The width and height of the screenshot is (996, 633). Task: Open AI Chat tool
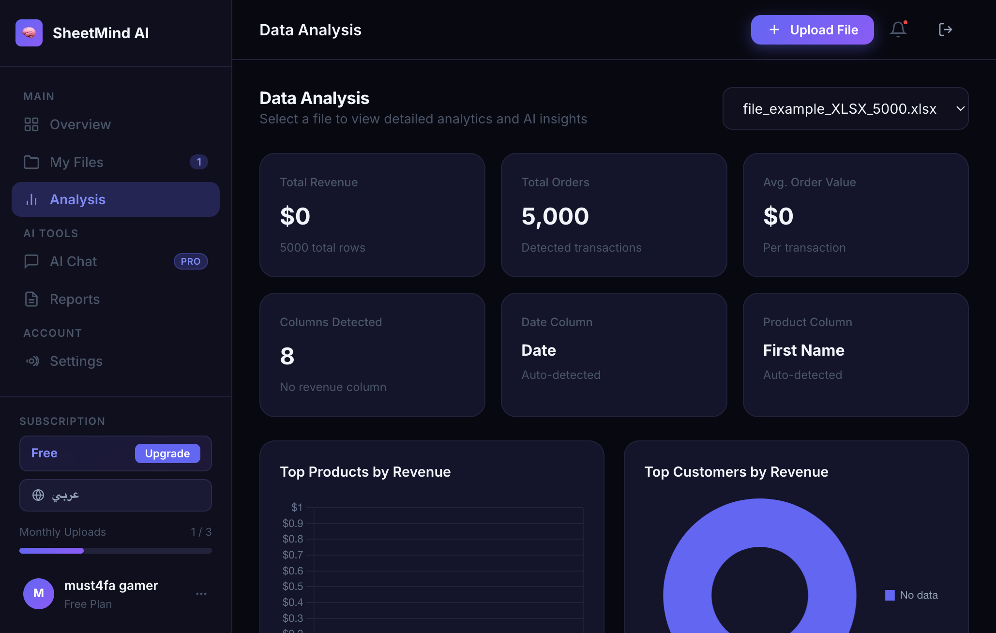click(x=116, y=261)
